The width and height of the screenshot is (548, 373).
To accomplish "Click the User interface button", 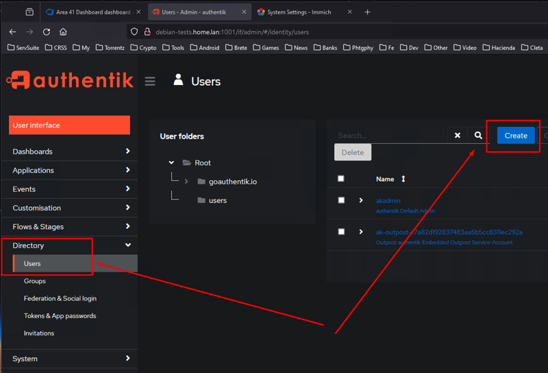I will pyautogui.click(x=70, y=125).
